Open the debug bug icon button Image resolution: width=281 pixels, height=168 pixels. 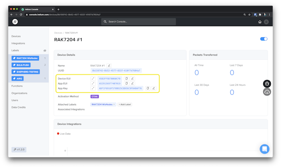point(267,84)
